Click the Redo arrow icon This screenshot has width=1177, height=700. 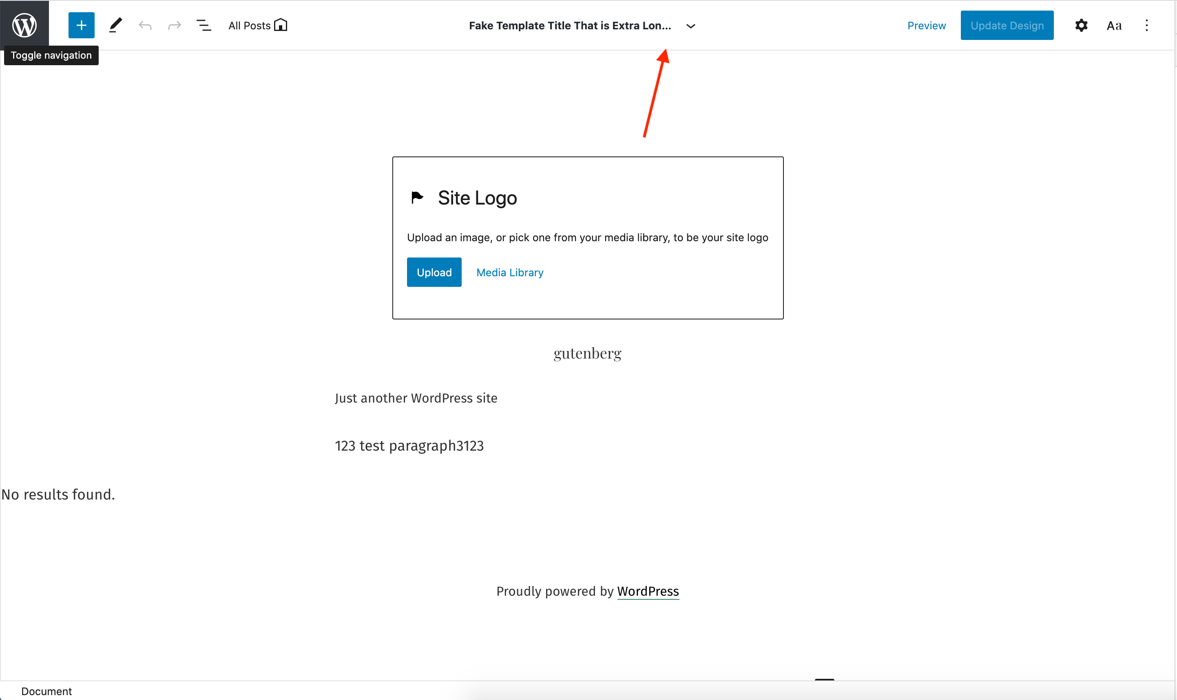click(x=174, y=25)
